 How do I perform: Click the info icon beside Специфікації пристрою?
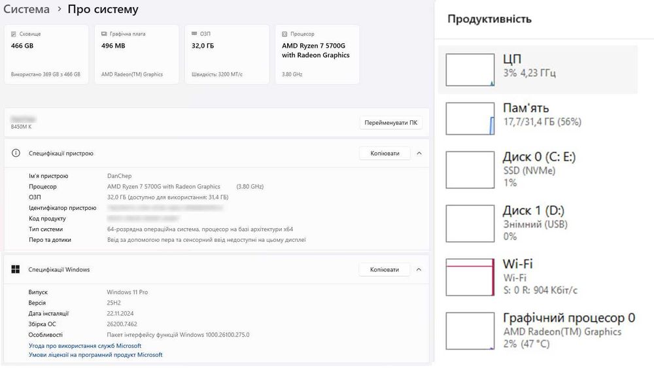(16, 153)
